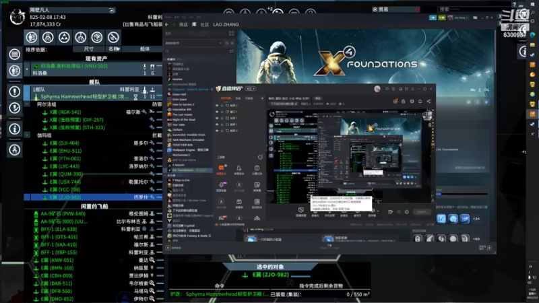Select X4: Foundations in Steam library list
This screenshot has width=539, height=303.
(x=189, y=170)
